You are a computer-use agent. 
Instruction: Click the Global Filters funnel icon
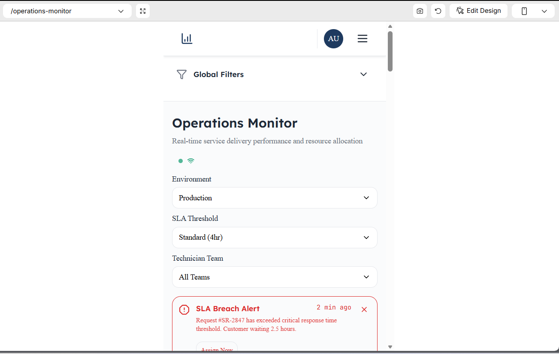(181, 74)
